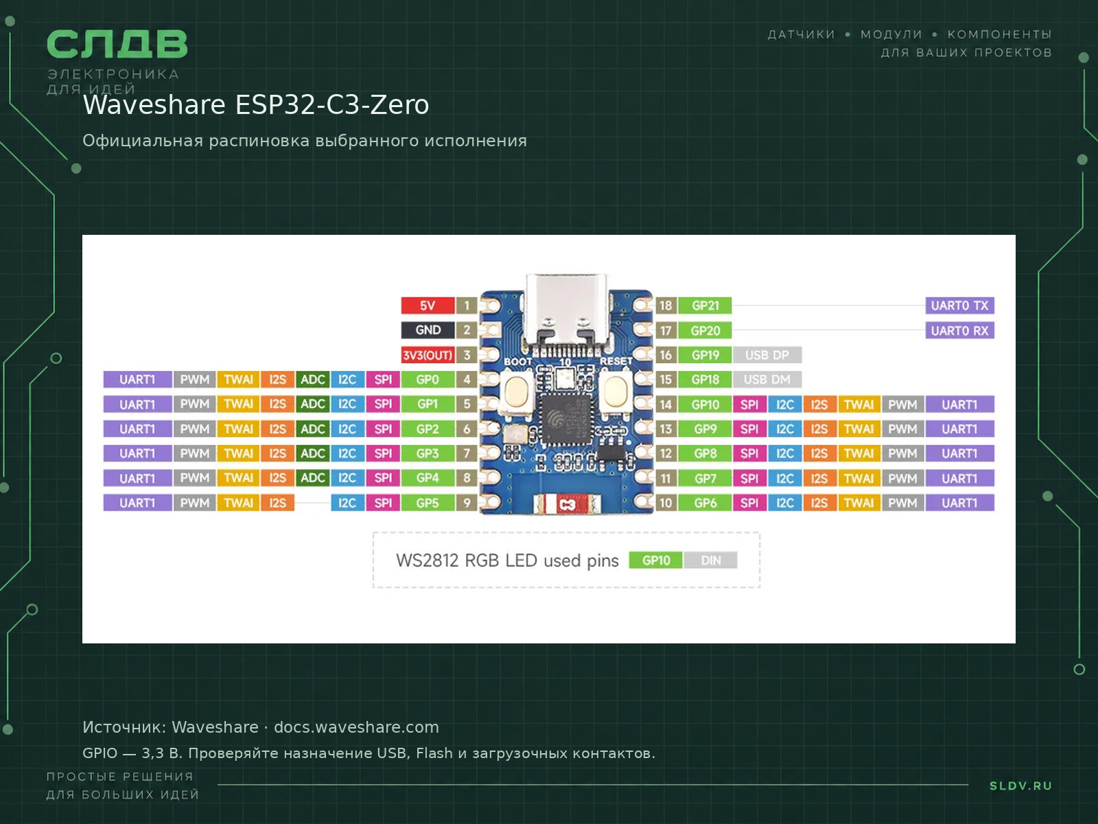Click the 'ДАТЧИКИ • МОДУЛИ • КОМПОНЕНТЫ' header text
This screenshot has width=1098, height=824.
[x=909, y=34]
